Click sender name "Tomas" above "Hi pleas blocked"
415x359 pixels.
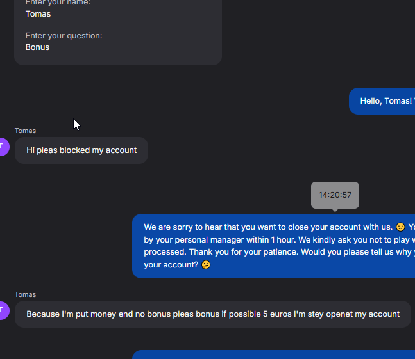tap(25, 131)
